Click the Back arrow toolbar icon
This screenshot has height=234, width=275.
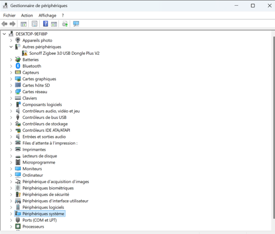4,24
